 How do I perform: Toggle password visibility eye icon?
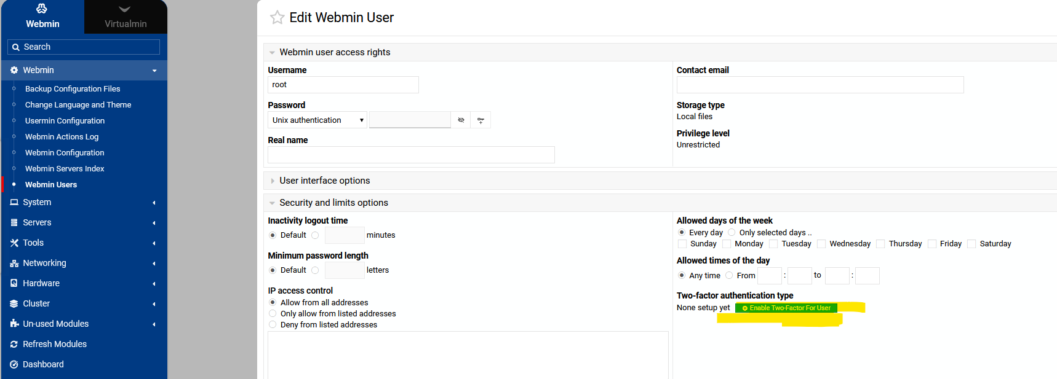click(x=461, y=120)
